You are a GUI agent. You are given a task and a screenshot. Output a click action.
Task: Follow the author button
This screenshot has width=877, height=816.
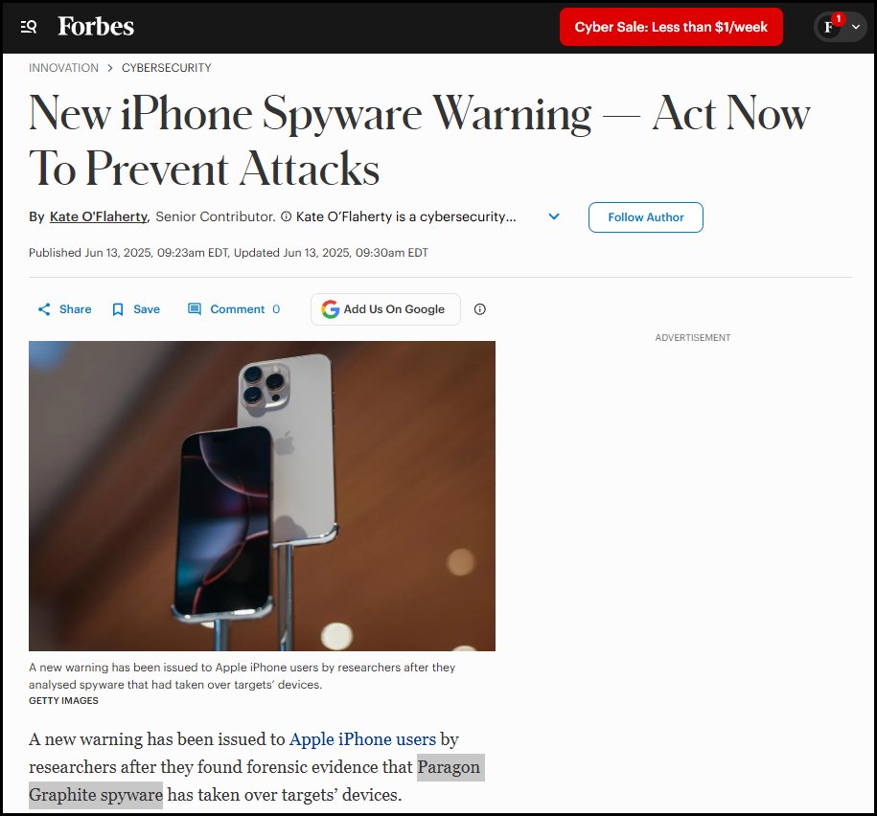coord(645,217)
